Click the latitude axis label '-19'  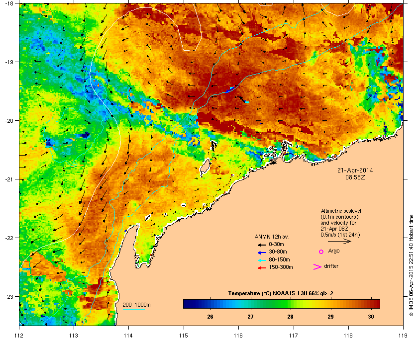9,62
